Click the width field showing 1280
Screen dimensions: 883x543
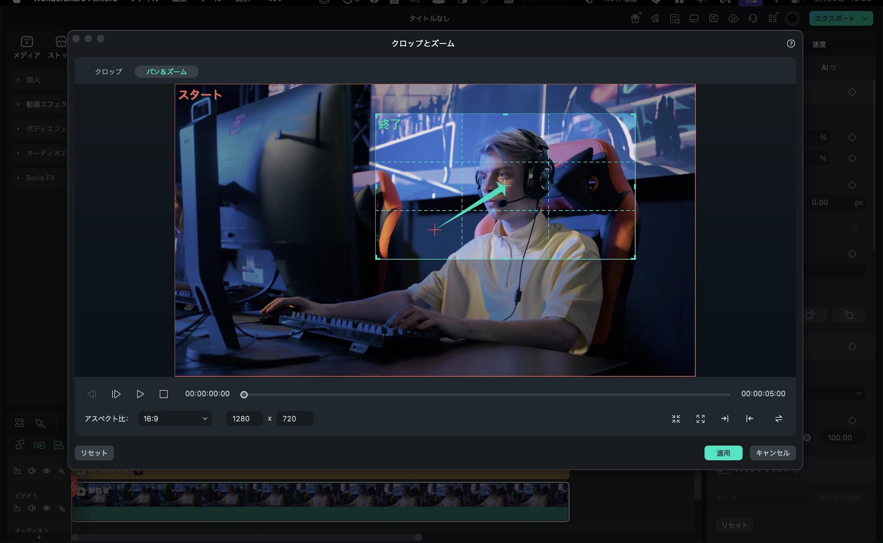(244, 419)
